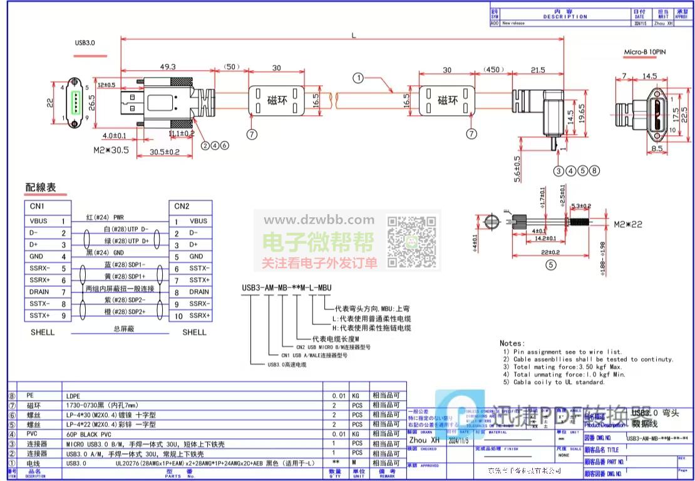Screen dimensions: 695x481
Task: Click the "Micro-B 10PIN" connector label
Action: (645, 52)
